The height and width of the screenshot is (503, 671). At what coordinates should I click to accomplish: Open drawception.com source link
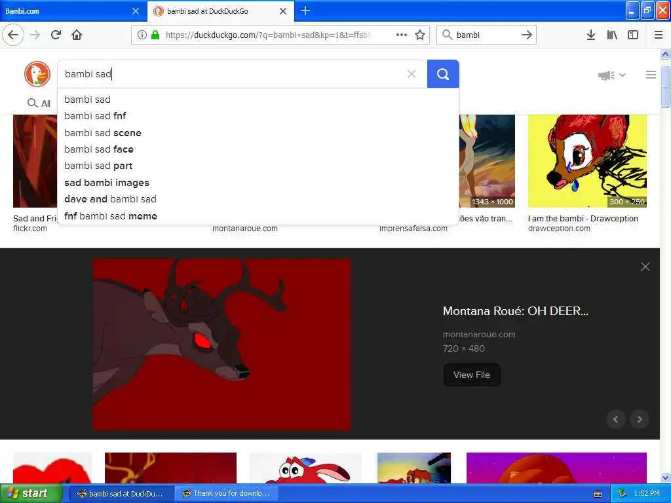[559, 229]
